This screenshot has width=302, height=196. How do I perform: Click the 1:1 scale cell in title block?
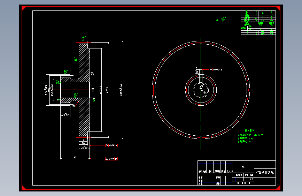point(251,179)
